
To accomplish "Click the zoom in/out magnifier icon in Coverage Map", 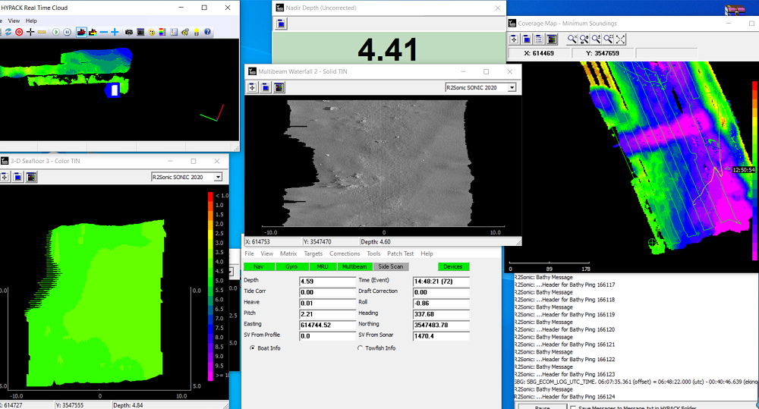I will (597, 39).
